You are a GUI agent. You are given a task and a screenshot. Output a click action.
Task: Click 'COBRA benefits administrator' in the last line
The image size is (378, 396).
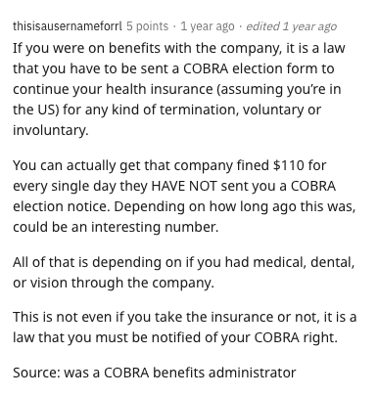coord(200,373)
